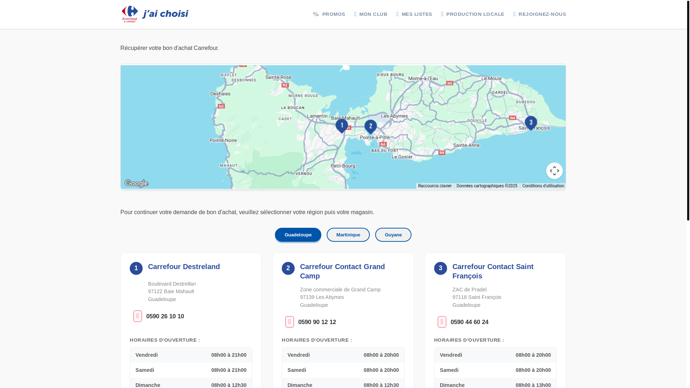Click map marker number 3
This screenshot has width=690, height=388.
(x=531, y=123)
